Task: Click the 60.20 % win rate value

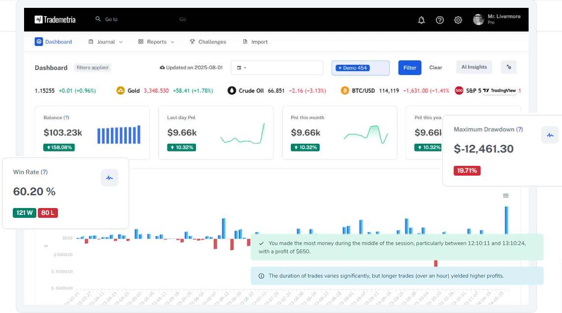Action: 34,192
